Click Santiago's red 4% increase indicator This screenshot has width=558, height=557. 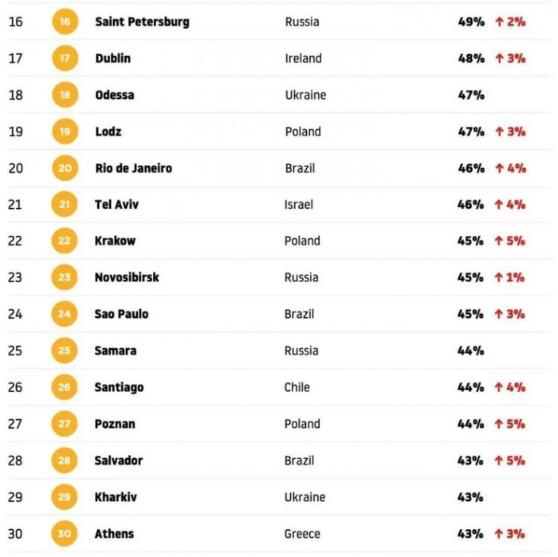[510, 387]
